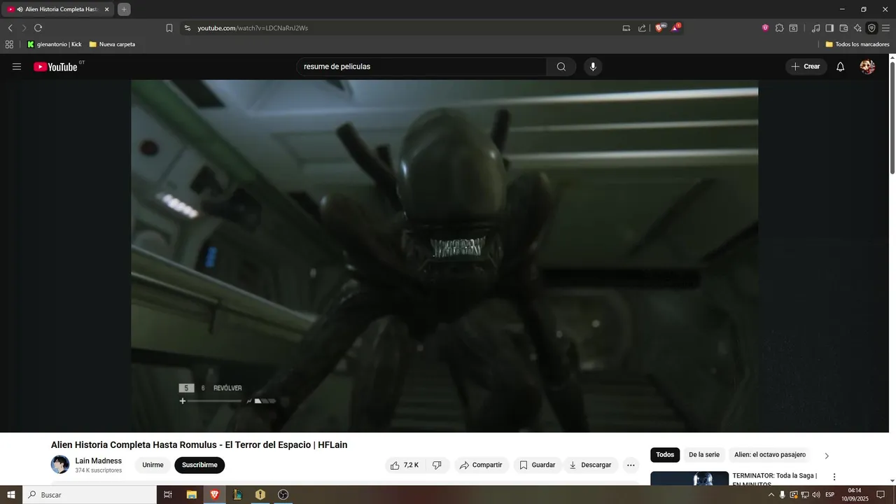Click the Compartir share button
The width and height of the screenshot is (896, 504).
(481, 465)
